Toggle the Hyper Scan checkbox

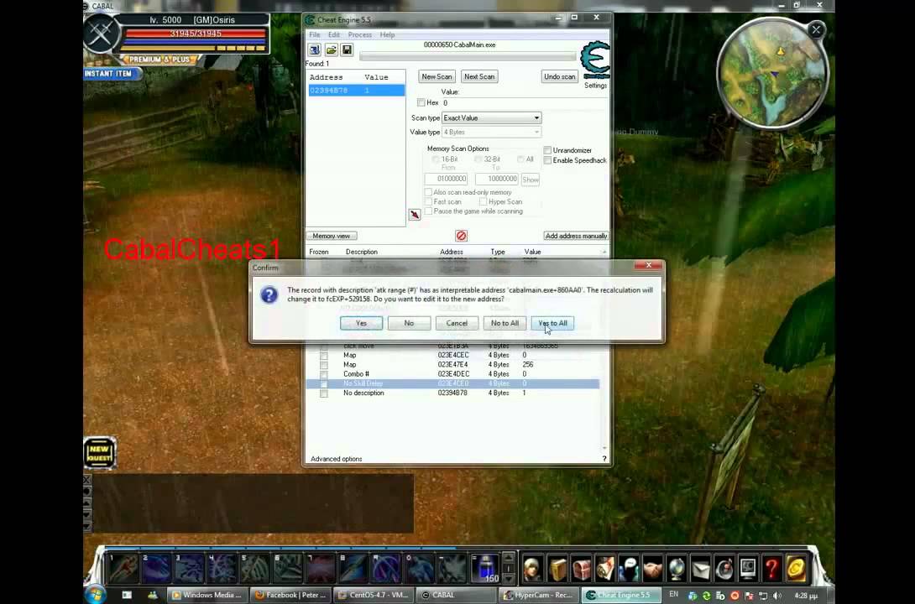484,201
